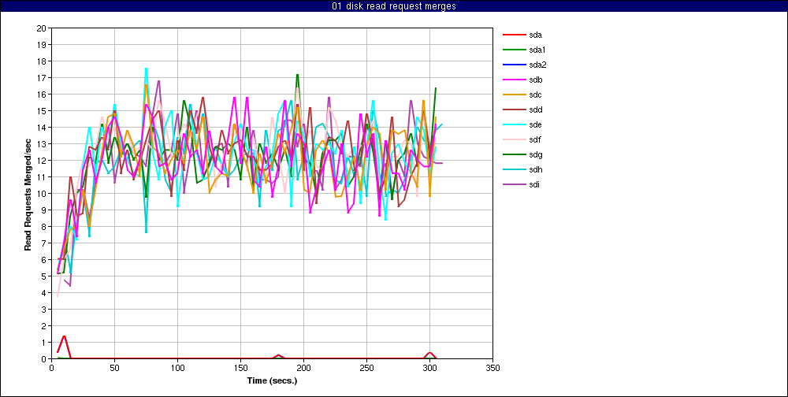
Task: Click y-axis tick label 20
Action: [42, 28]
